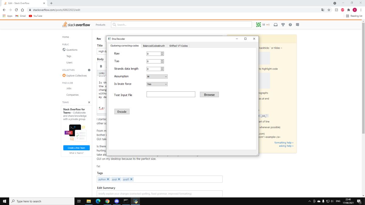Open Collectives info icon
The image size is (365, 205).
coord(89,70)
